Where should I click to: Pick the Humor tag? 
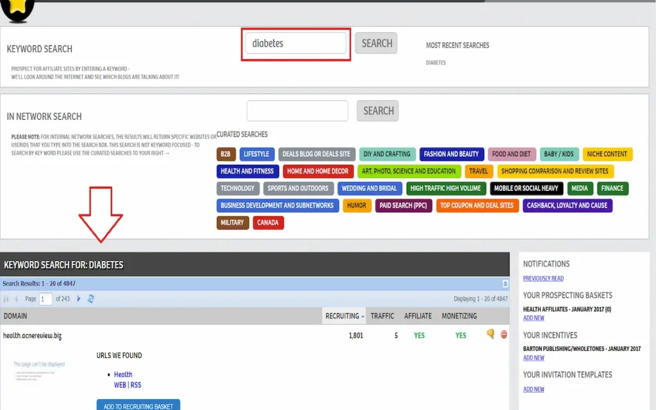point(357,206)
